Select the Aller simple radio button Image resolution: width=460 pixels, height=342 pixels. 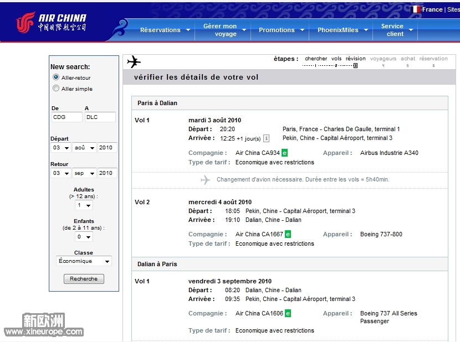(56, 88)
